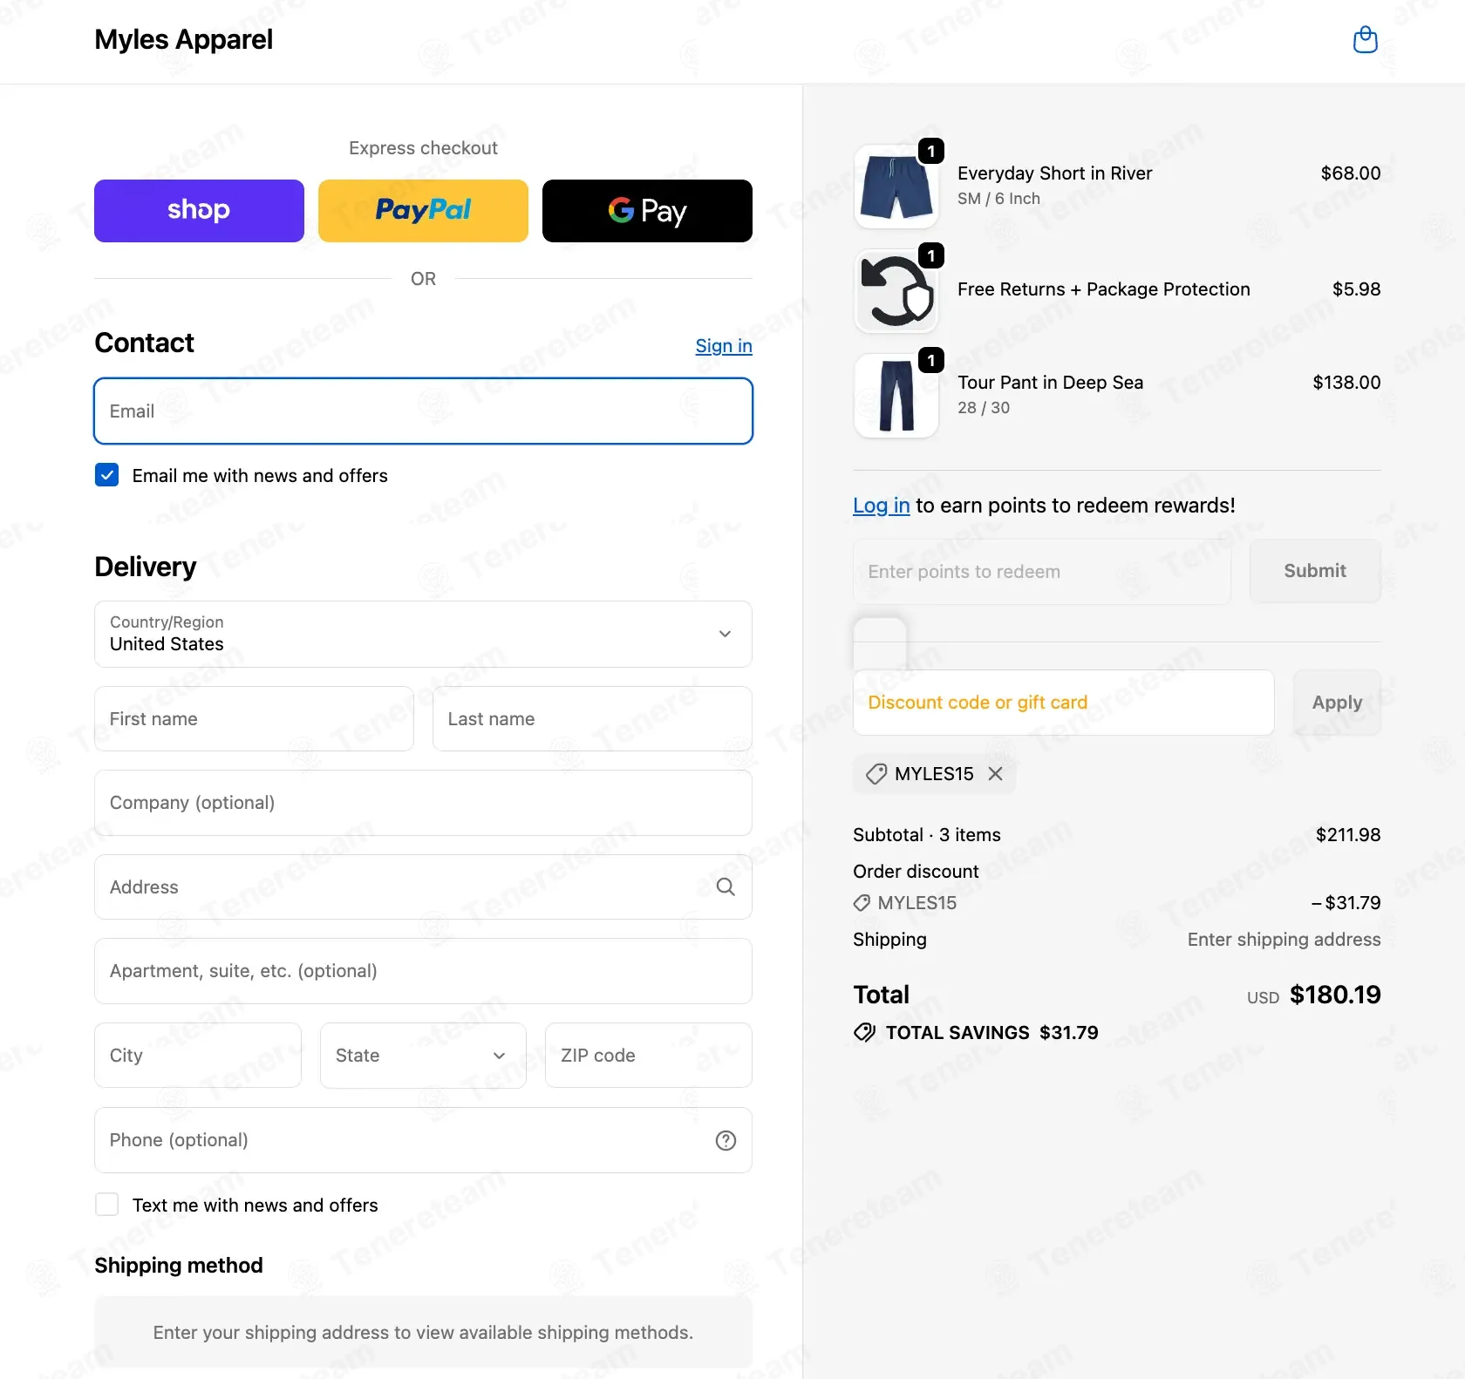Click Free Returns + Package Protection text
1465x1379 pixels.
(x=1103, y=289)
